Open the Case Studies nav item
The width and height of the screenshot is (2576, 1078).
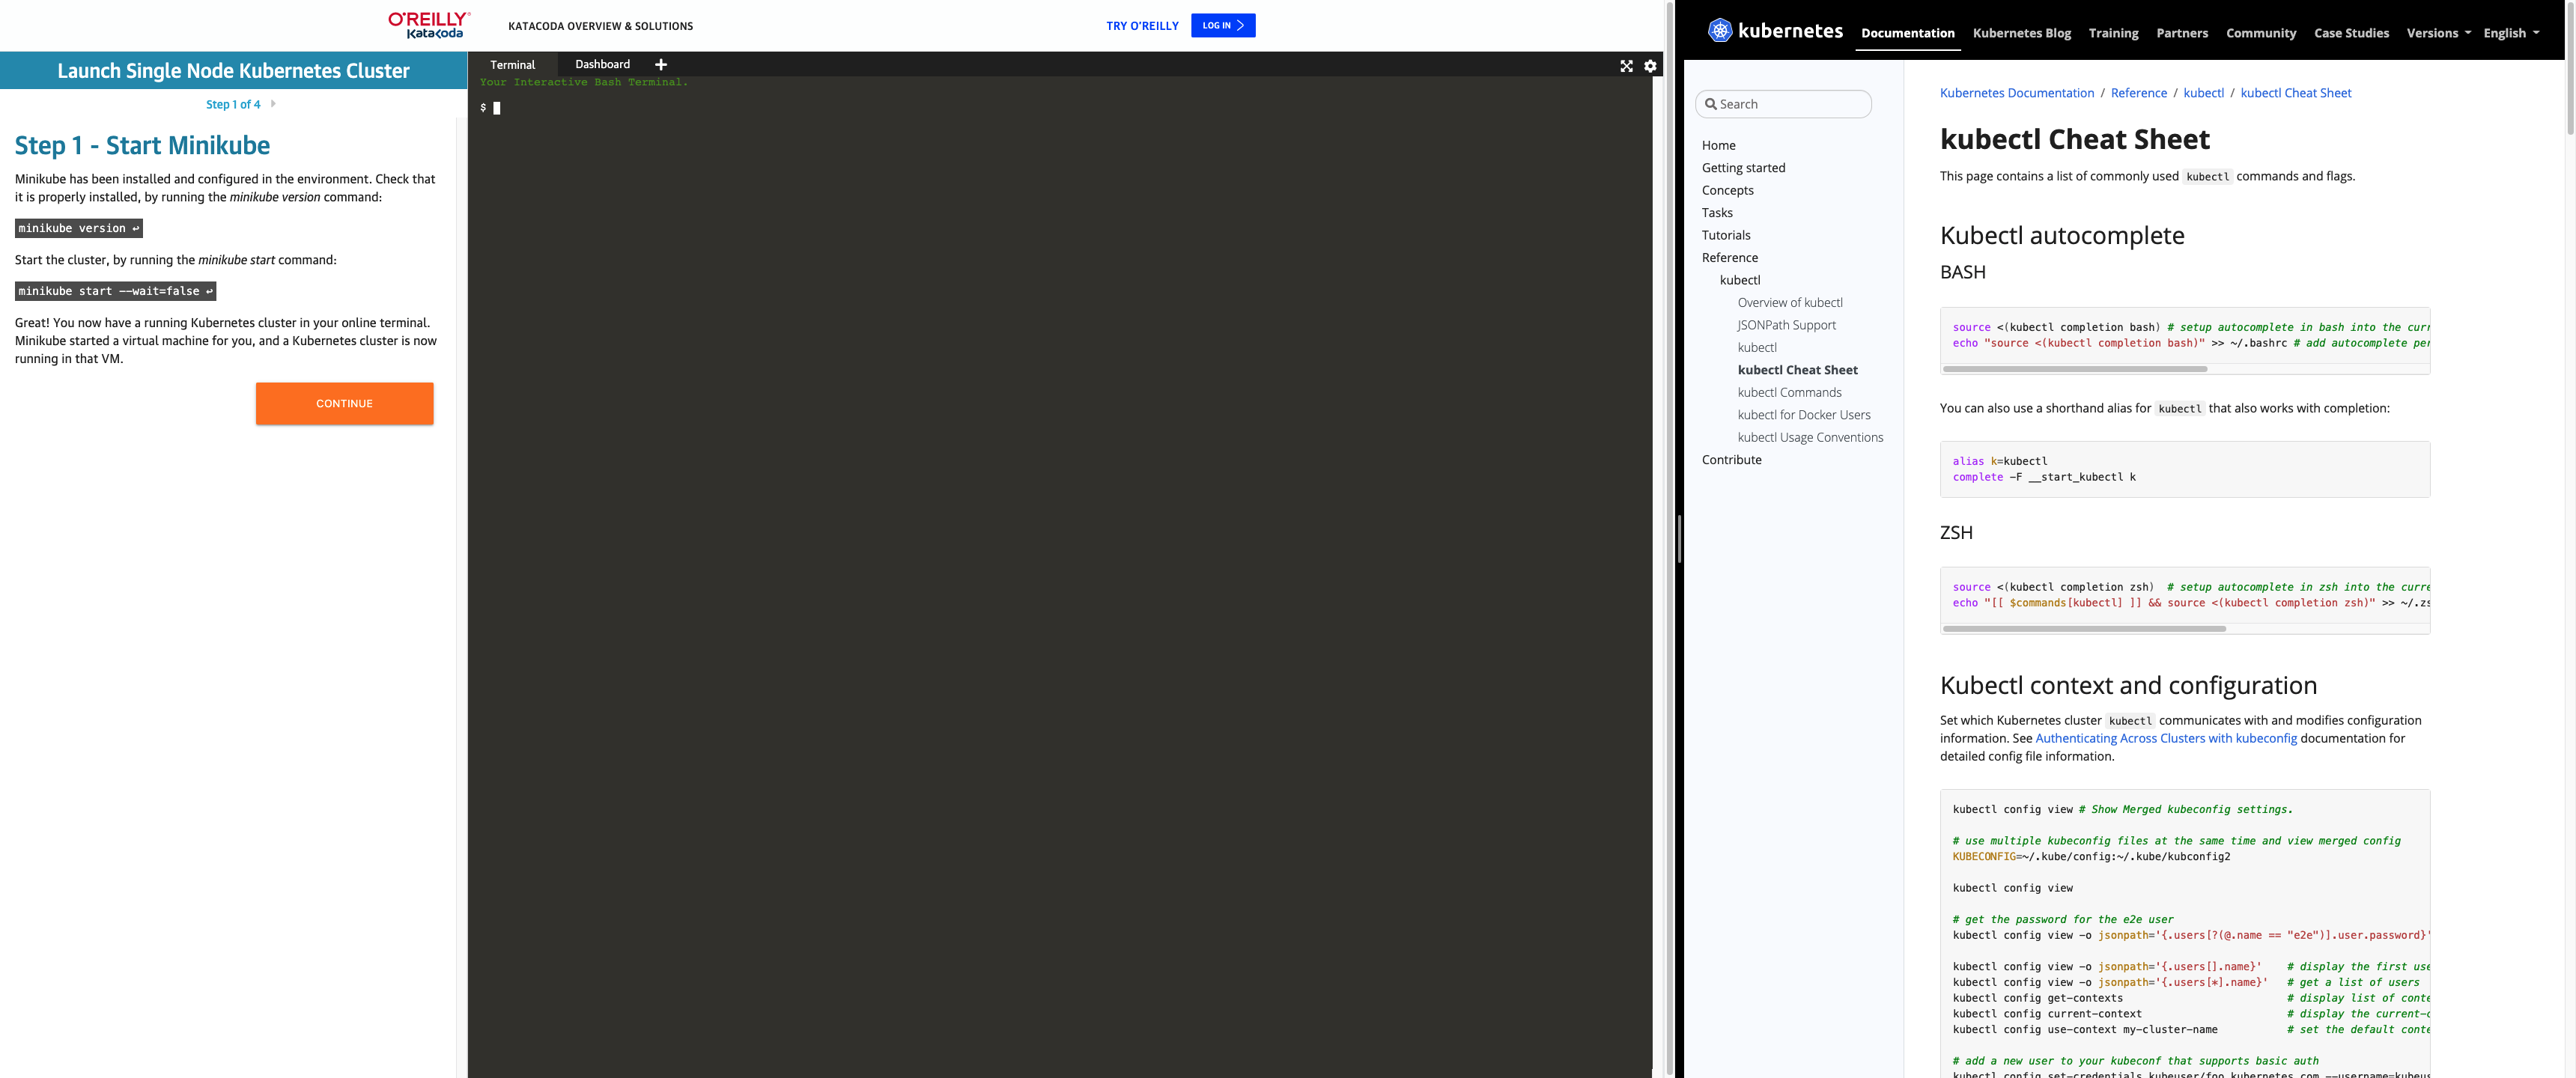[2351, 33]
